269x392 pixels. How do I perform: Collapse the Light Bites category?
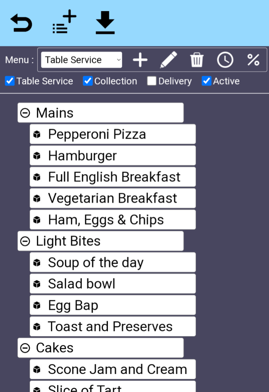(x=25, y=241)
